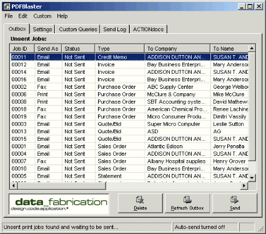This screenshot has height=234, width=266.
Task: Select job 00002 row
Action: tap(129, 87)
